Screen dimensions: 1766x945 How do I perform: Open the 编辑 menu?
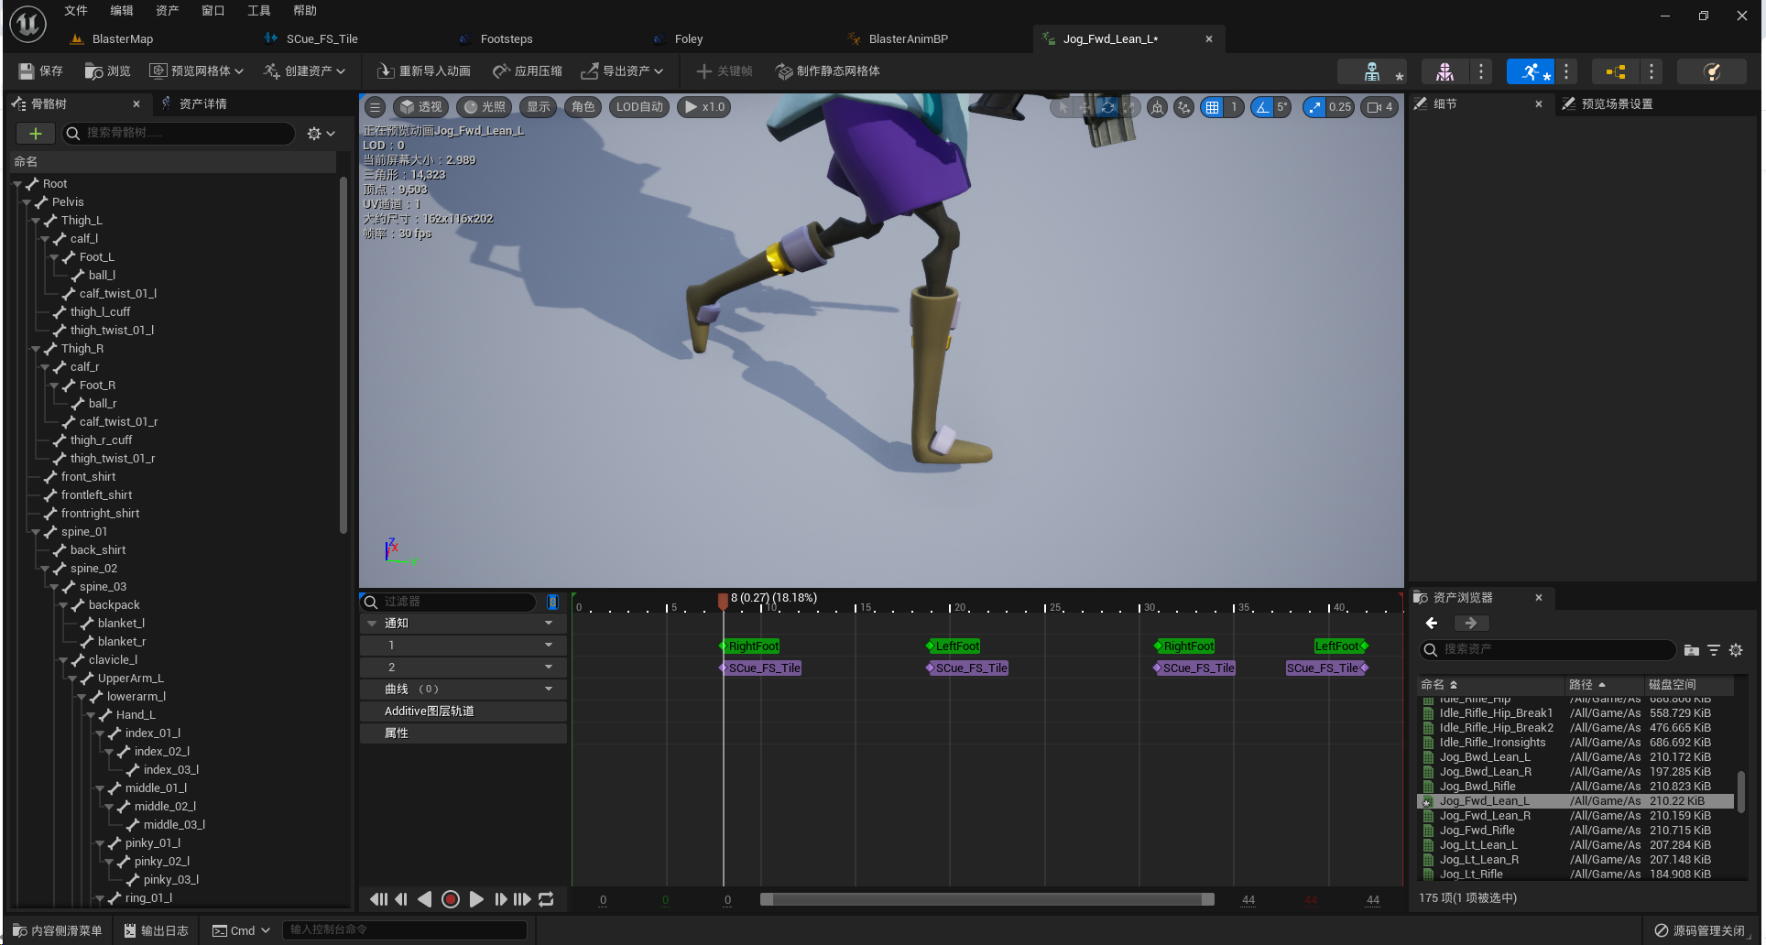click(x=122, y=11)
